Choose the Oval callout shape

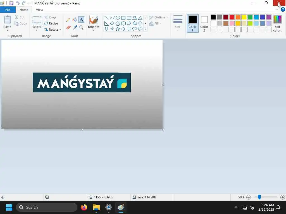135,29
